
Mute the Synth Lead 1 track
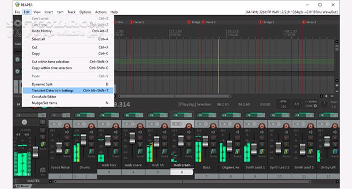tap(262, 138)
